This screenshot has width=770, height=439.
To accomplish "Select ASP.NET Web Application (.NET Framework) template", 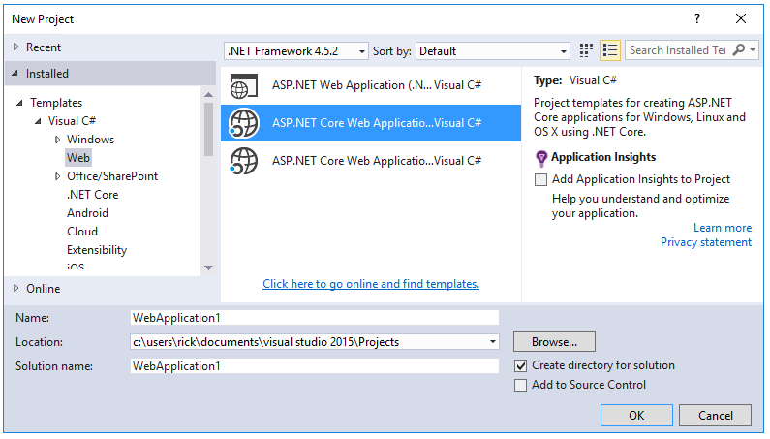I will tap(371, 85).
